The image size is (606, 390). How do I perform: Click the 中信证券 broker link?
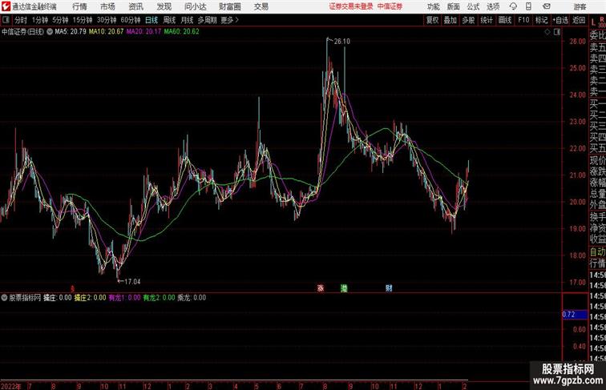[x=390, y=6]
